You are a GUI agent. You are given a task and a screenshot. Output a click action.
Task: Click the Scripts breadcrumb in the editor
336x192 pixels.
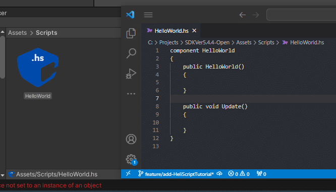(266, 42)
